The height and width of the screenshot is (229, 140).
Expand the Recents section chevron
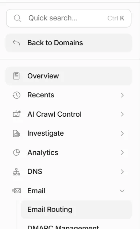click(122, 95)
